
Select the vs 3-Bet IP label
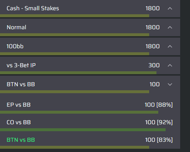tap(21, 65)
